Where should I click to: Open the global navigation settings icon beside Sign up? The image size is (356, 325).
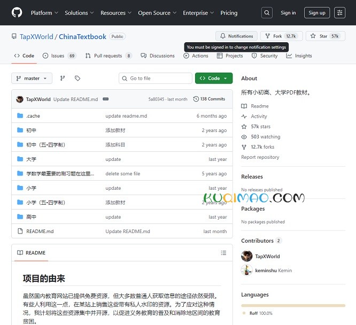(x=339, y=13)
